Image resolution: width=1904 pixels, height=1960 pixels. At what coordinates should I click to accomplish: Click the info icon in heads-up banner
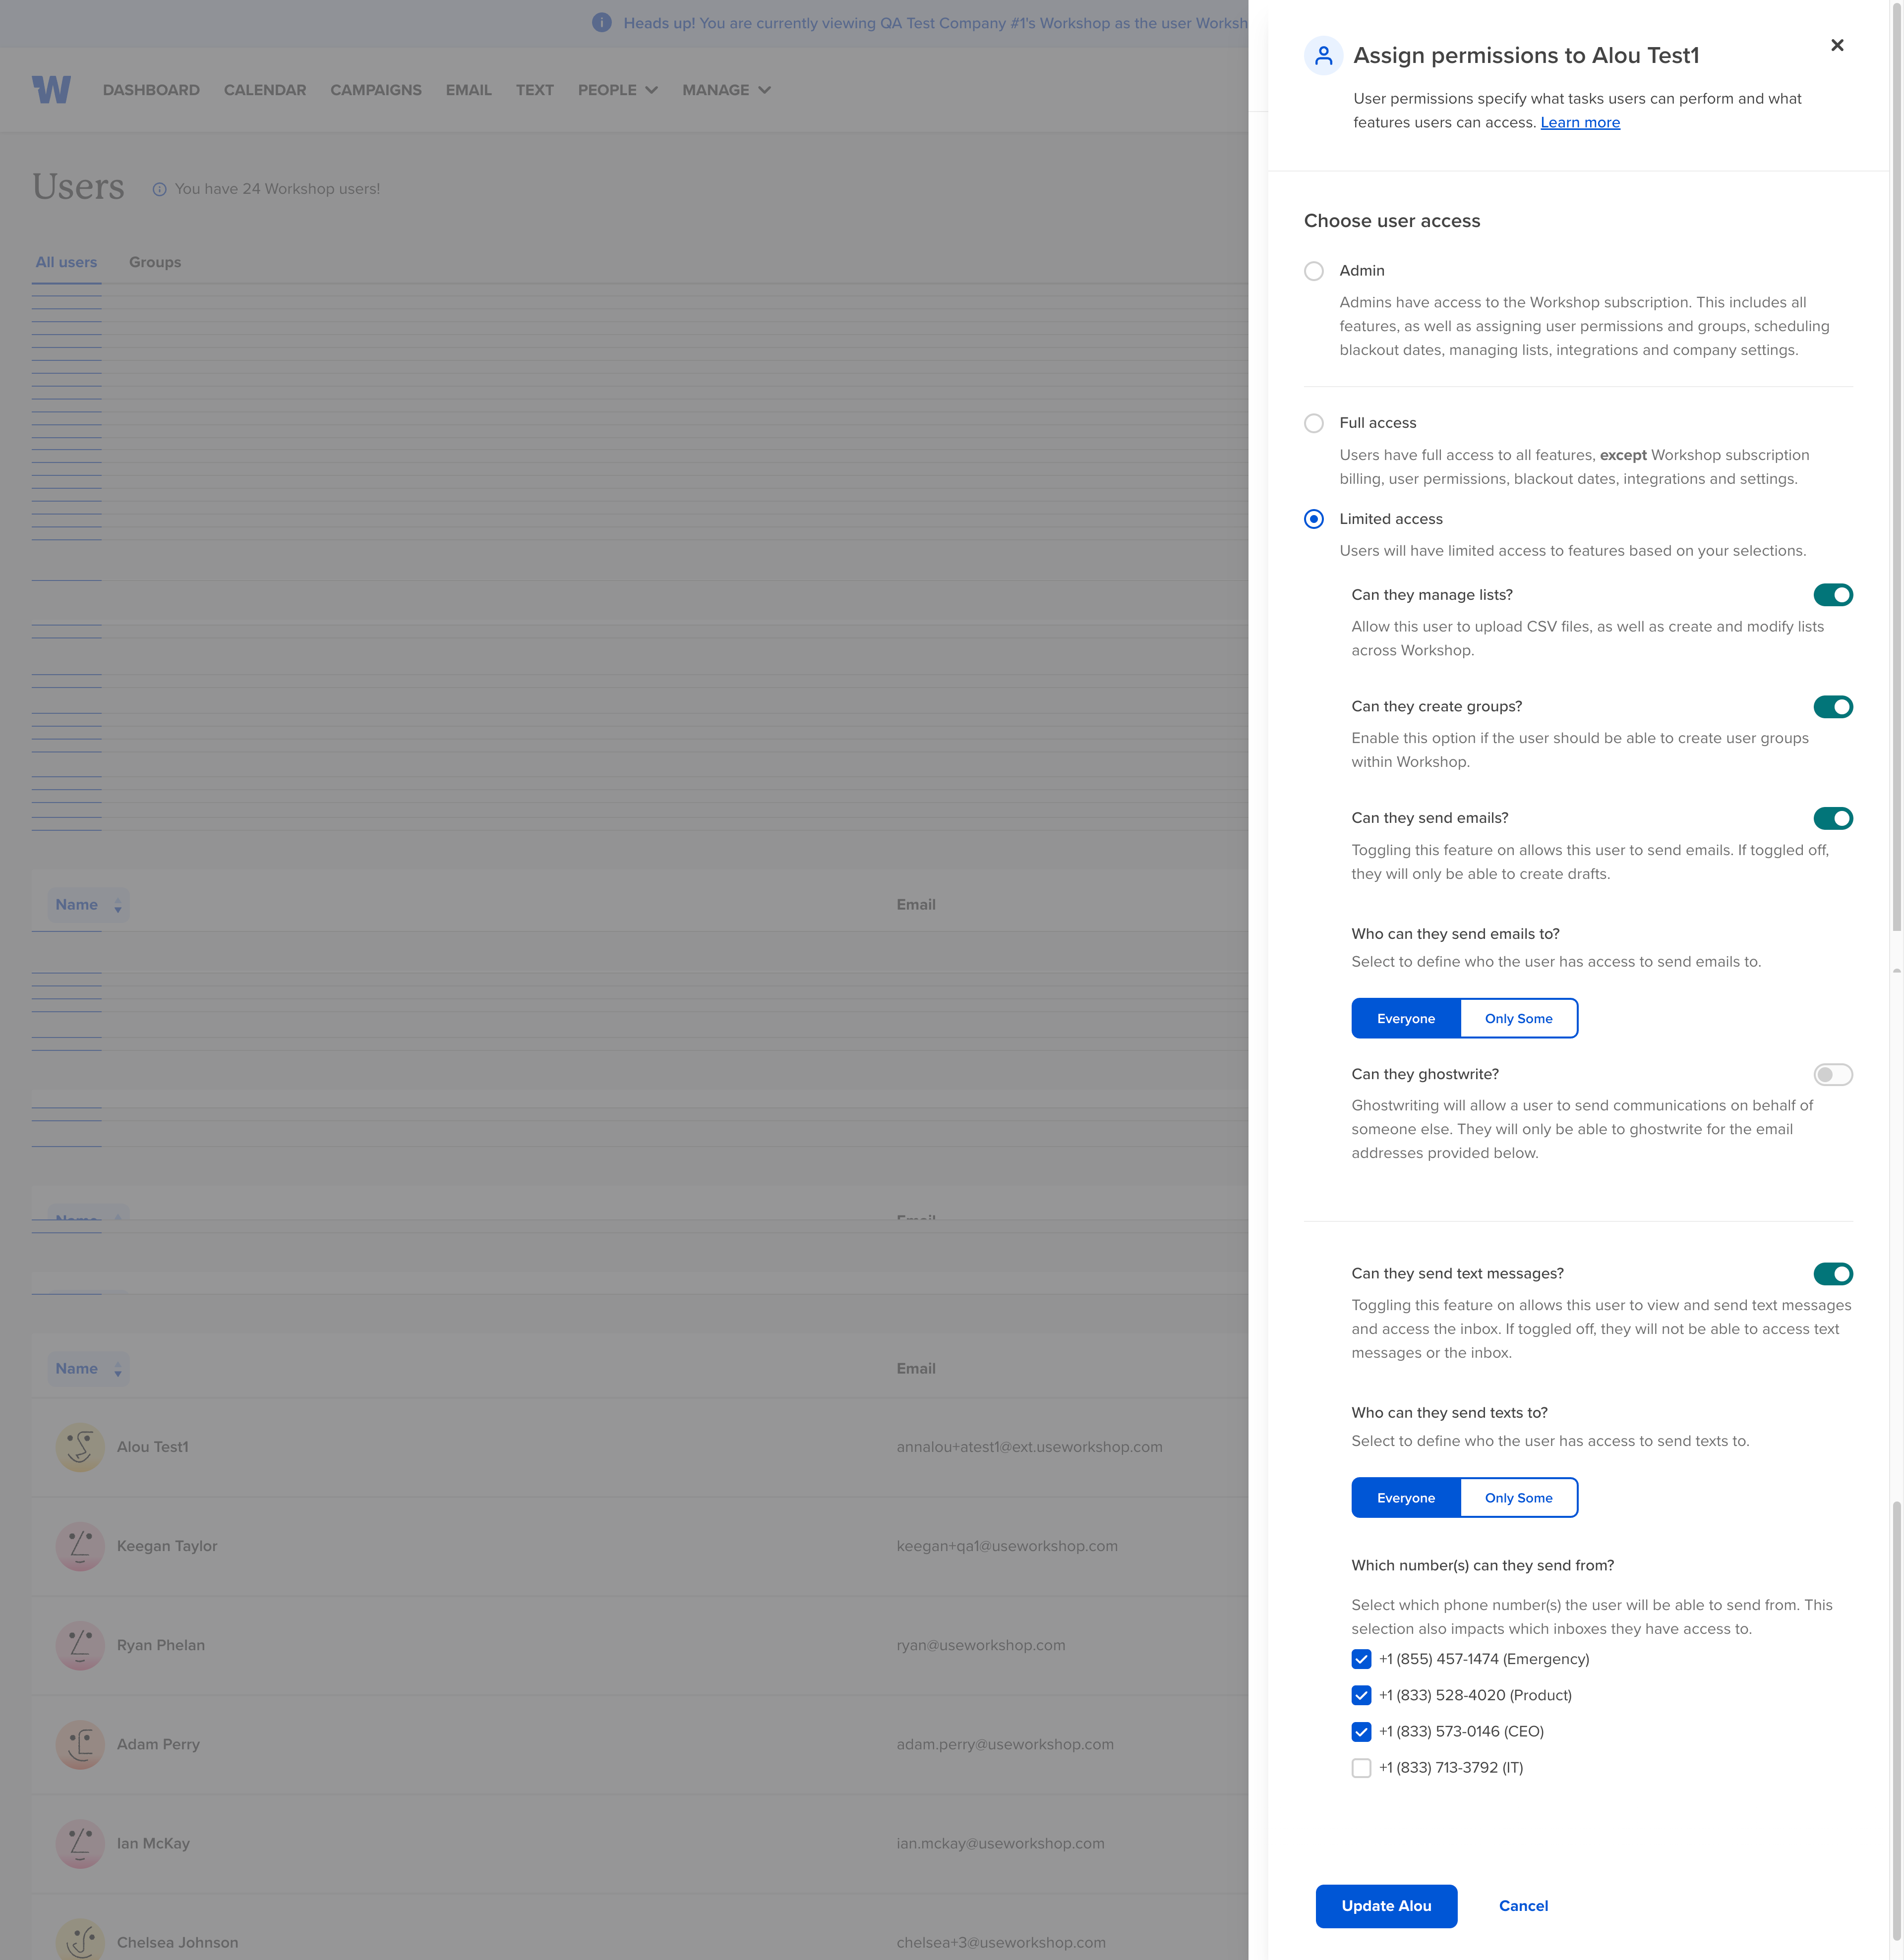click(601, 23)
